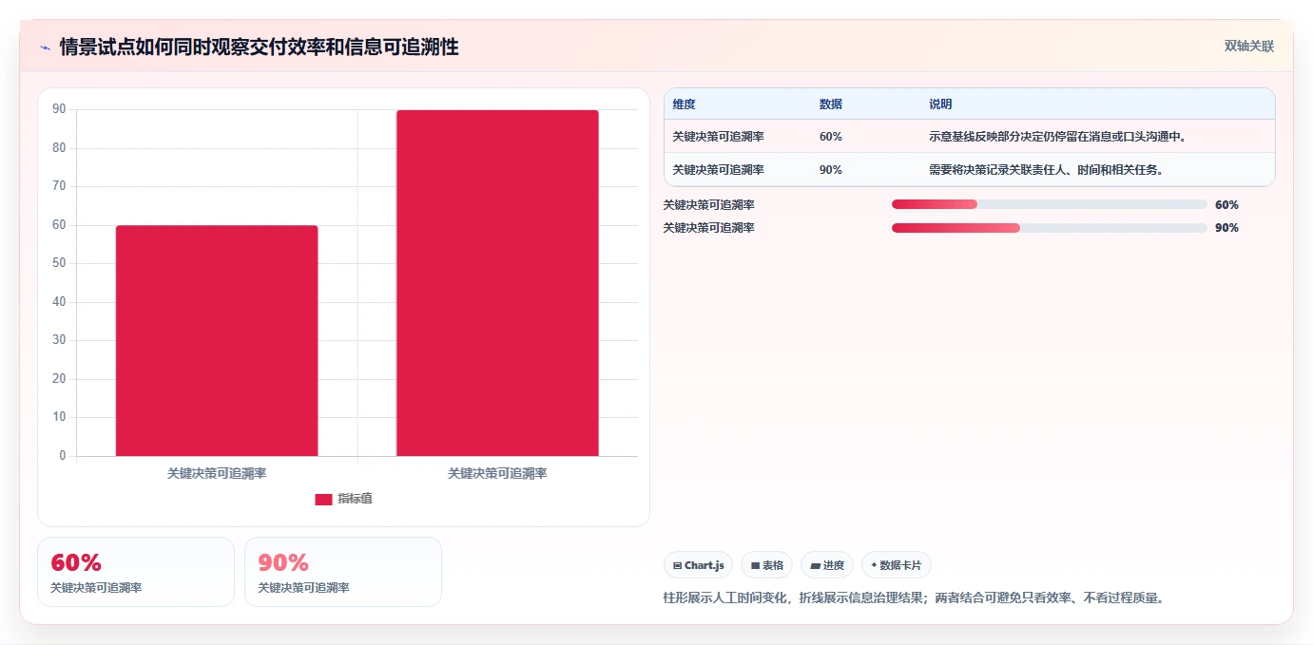Click the Chart.js chip

coord(699,565)
